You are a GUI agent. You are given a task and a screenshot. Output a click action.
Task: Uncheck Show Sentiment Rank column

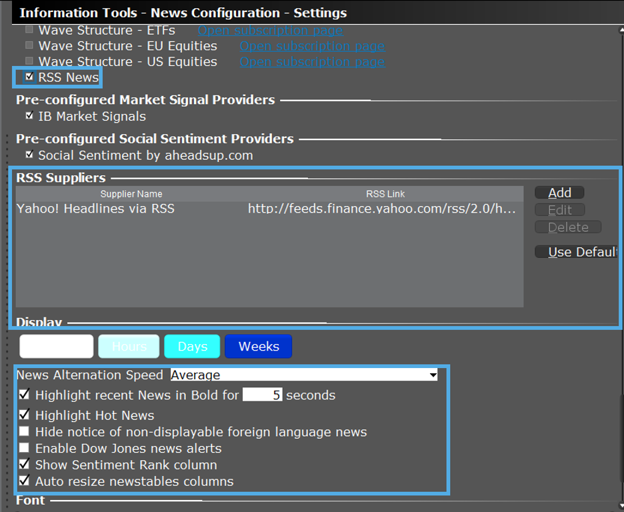[25, 464]
